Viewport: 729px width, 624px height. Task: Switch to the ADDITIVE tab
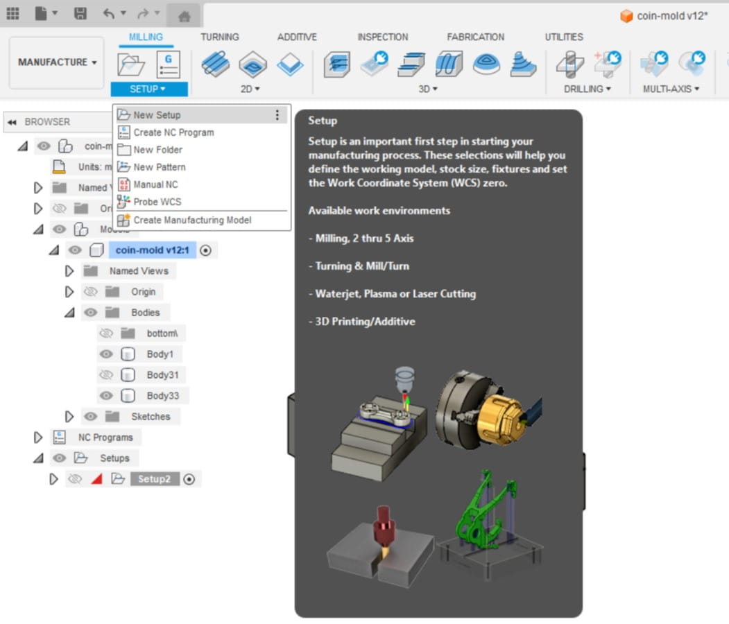(297, 37)
